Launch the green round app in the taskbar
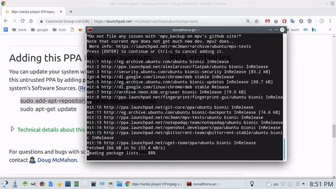This screenshot has width=336, height=189. (x=25, y=184)
